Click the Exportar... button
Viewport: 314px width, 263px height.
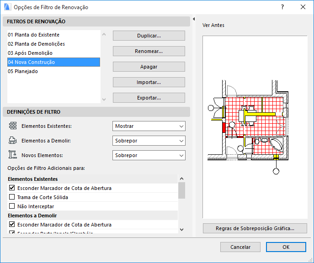coord(149,98)
